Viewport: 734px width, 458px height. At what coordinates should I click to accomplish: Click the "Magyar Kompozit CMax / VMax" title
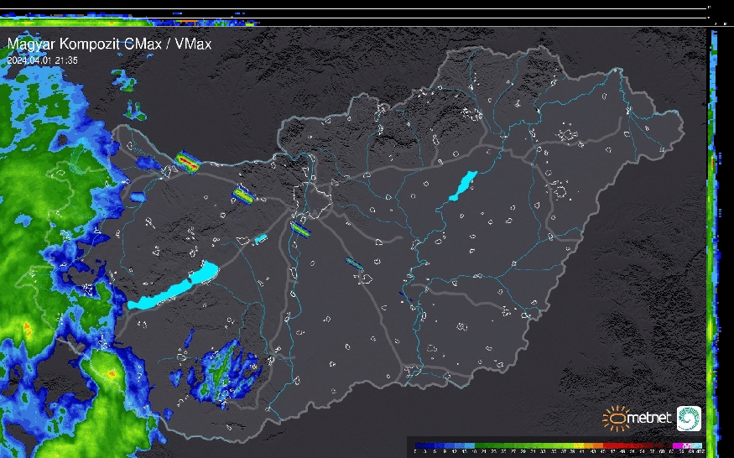(x=109, y=44)
